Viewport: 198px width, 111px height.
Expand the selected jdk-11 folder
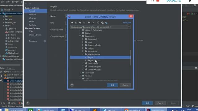[85, 57]
